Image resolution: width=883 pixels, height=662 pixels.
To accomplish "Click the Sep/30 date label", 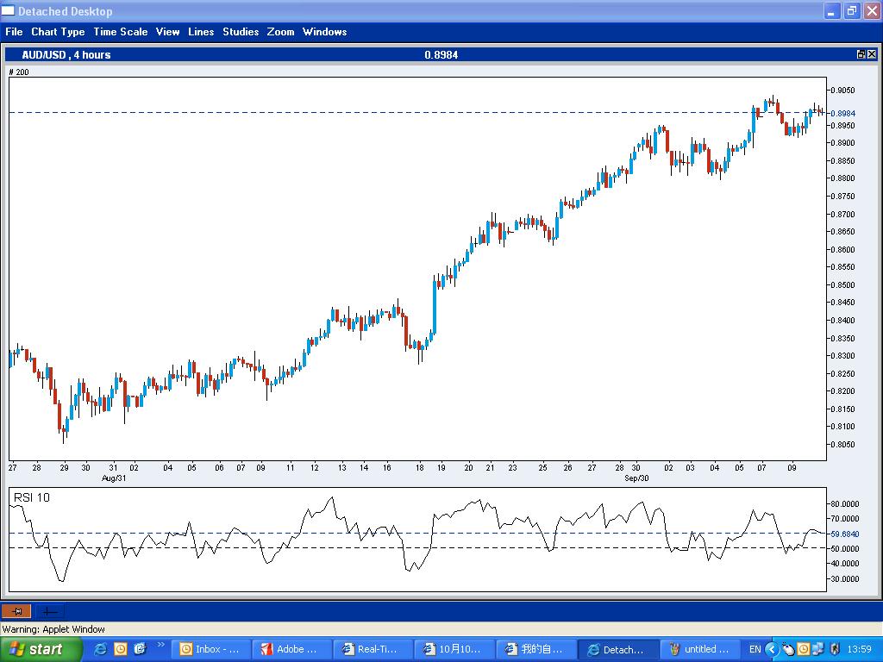I will 636,478.
